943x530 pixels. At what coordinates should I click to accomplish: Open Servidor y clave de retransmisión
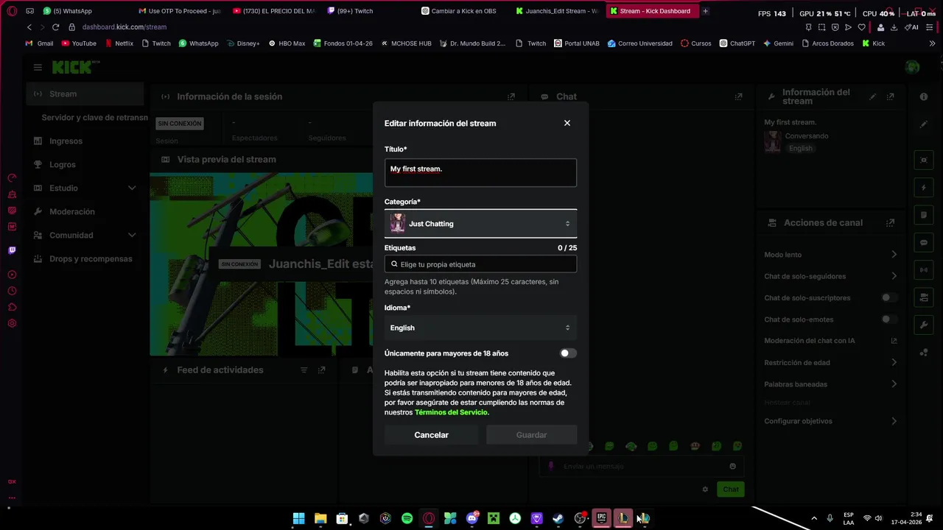pyautogui.click(x=94, y=117)
